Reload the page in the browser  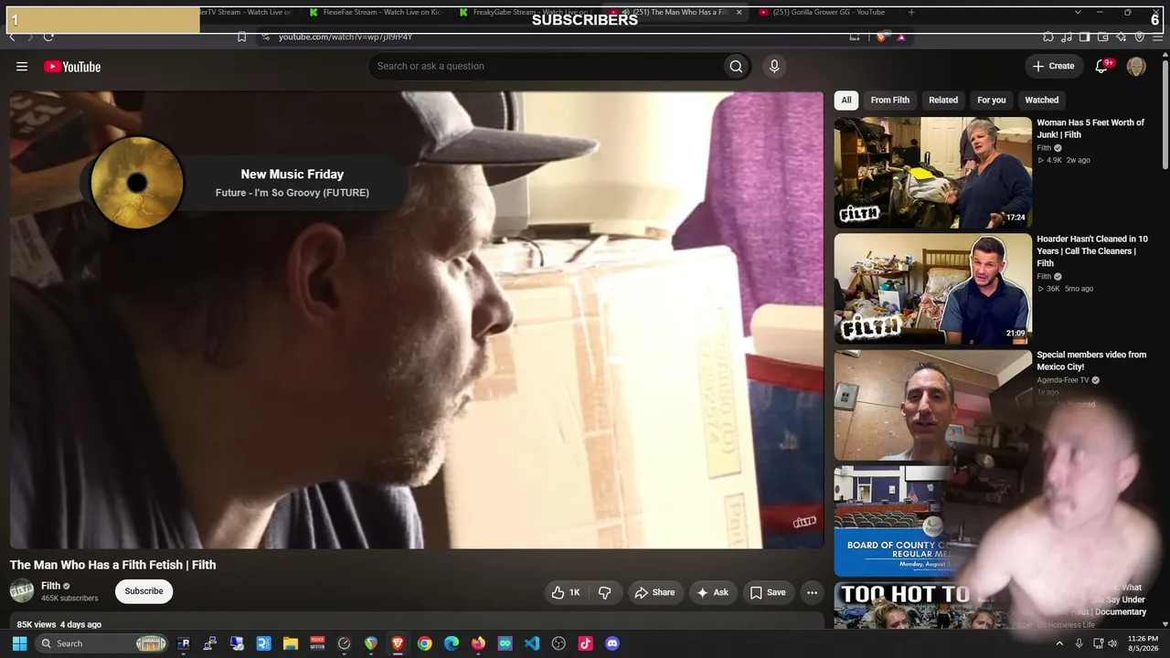(x=48, y=37)
